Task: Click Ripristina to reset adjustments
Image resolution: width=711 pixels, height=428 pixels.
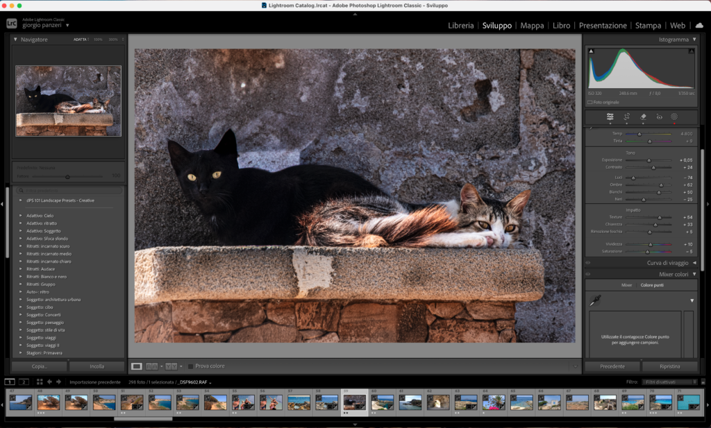Action: 670,366
